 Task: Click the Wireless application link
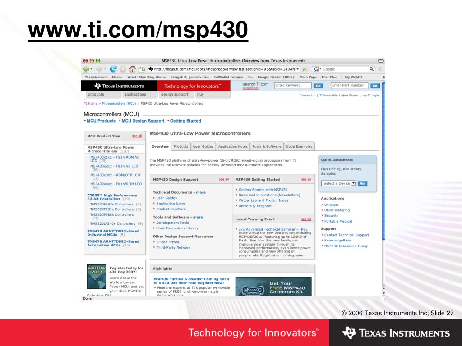point(332,205)
